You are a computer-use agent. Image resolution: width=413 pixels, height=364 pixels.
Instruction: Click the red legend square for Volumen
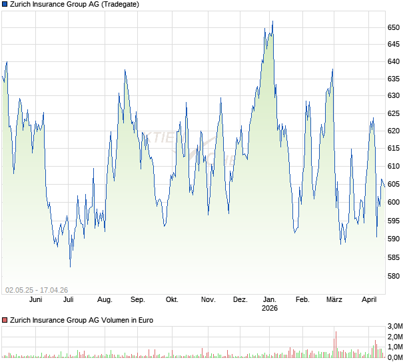pyautogui.click(x=5, y=320)
